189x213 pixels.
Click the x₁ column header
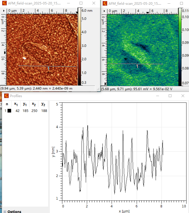pyautogui.click(x=17, y=104)
